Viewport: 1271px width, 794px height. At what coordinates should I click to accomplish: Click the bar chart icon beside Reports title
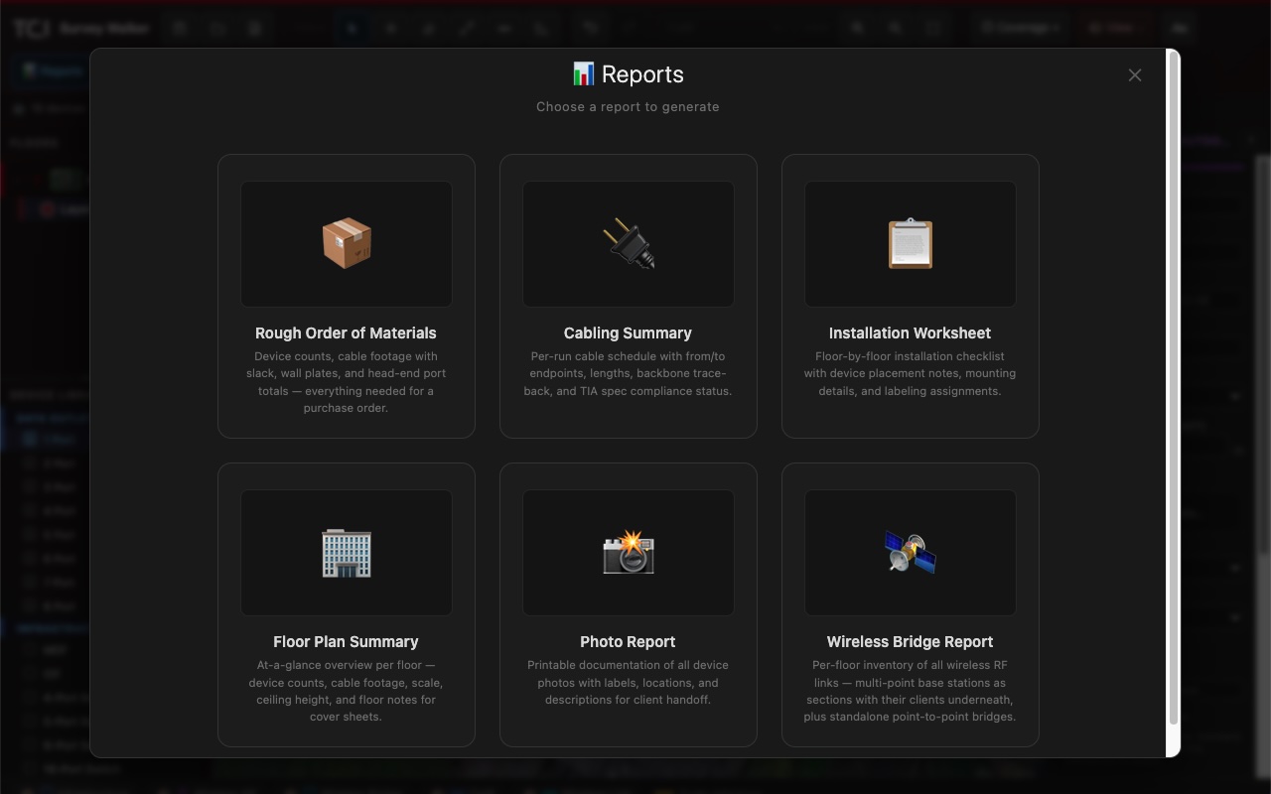click(x=584, y=74)
